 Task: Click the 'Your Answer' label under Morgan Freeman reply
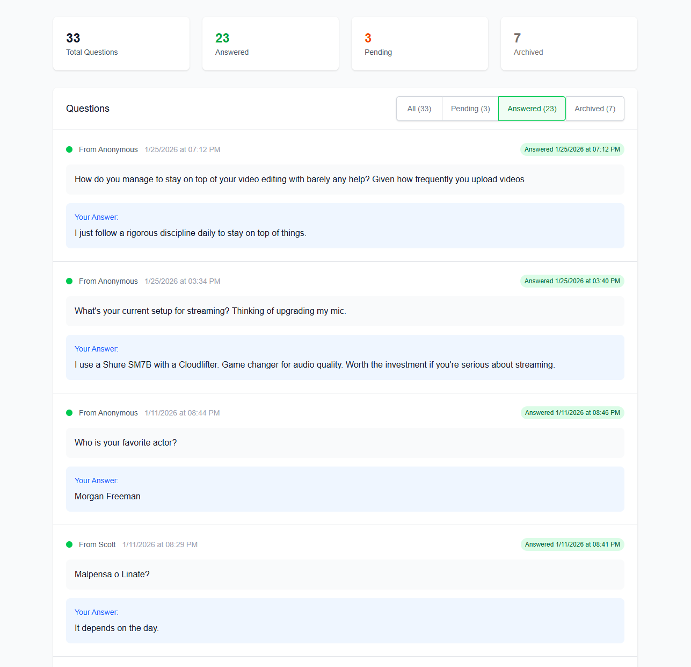[96, 480]
